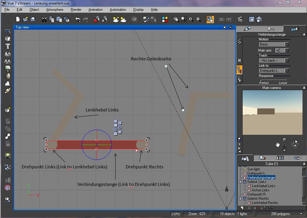Screen dimensions: 307x218
Task: Open the Render menu
Action: [76, 10]
